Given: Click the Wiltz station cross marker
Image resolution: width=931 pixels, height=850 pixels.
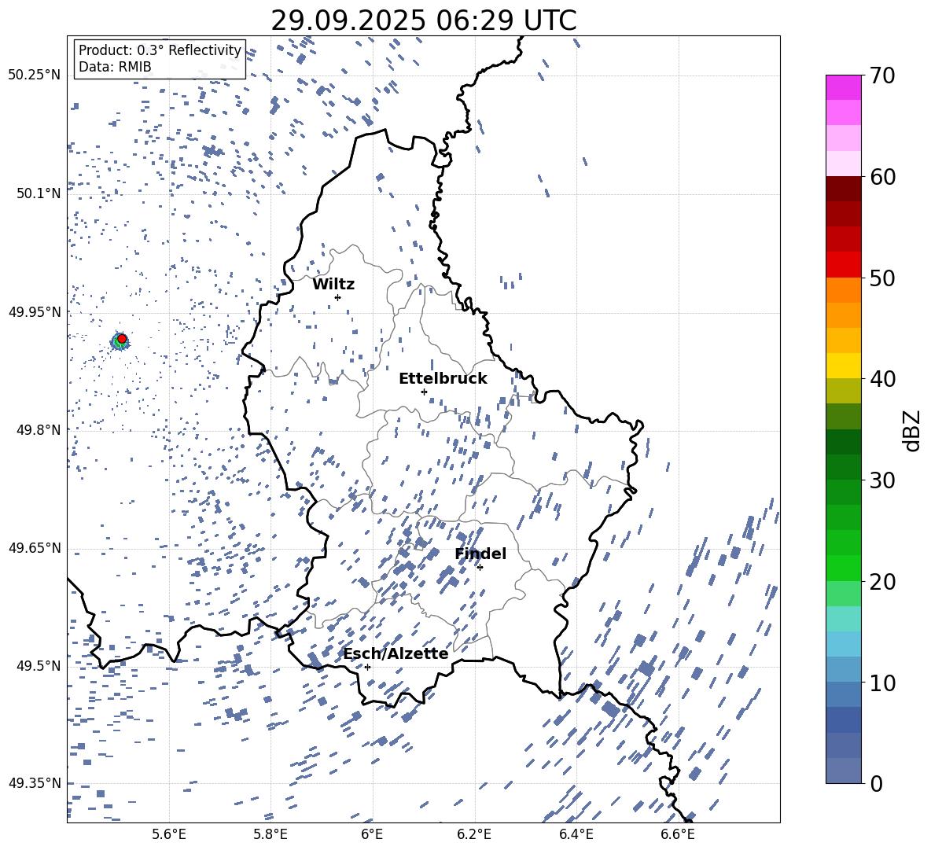Looking at the screenshot, I should point(337,297).
